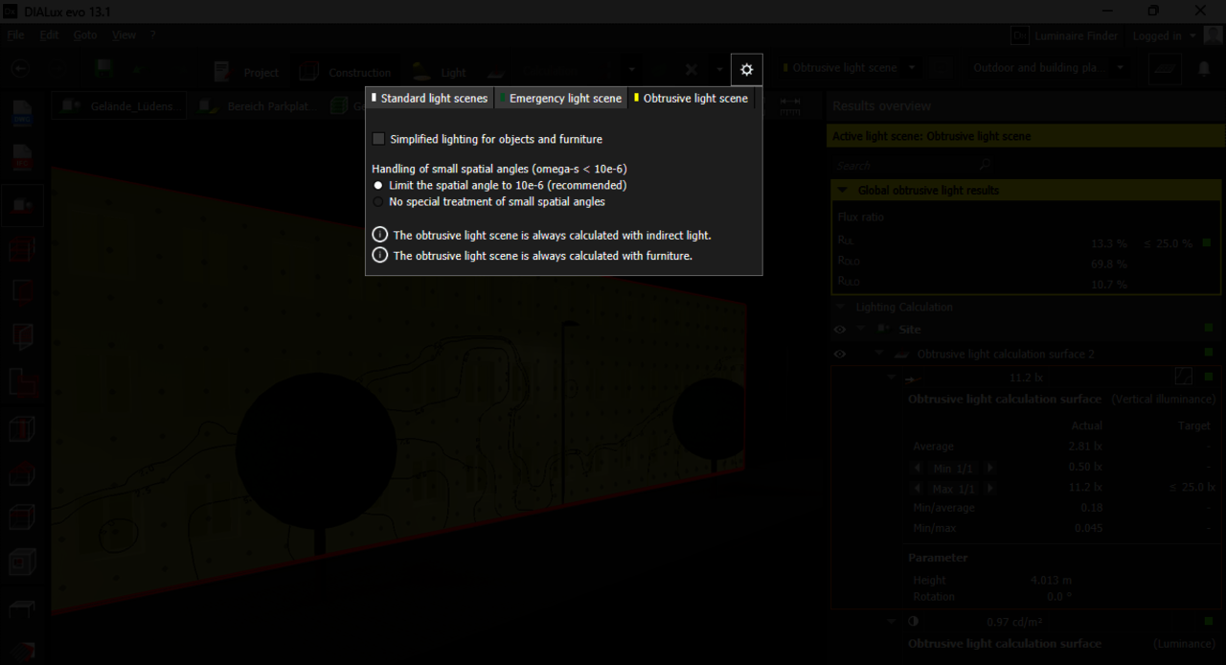Switch to Emergency light scene tab
The width and height of the screenshot is (1226, 665).
click(561, 99)
